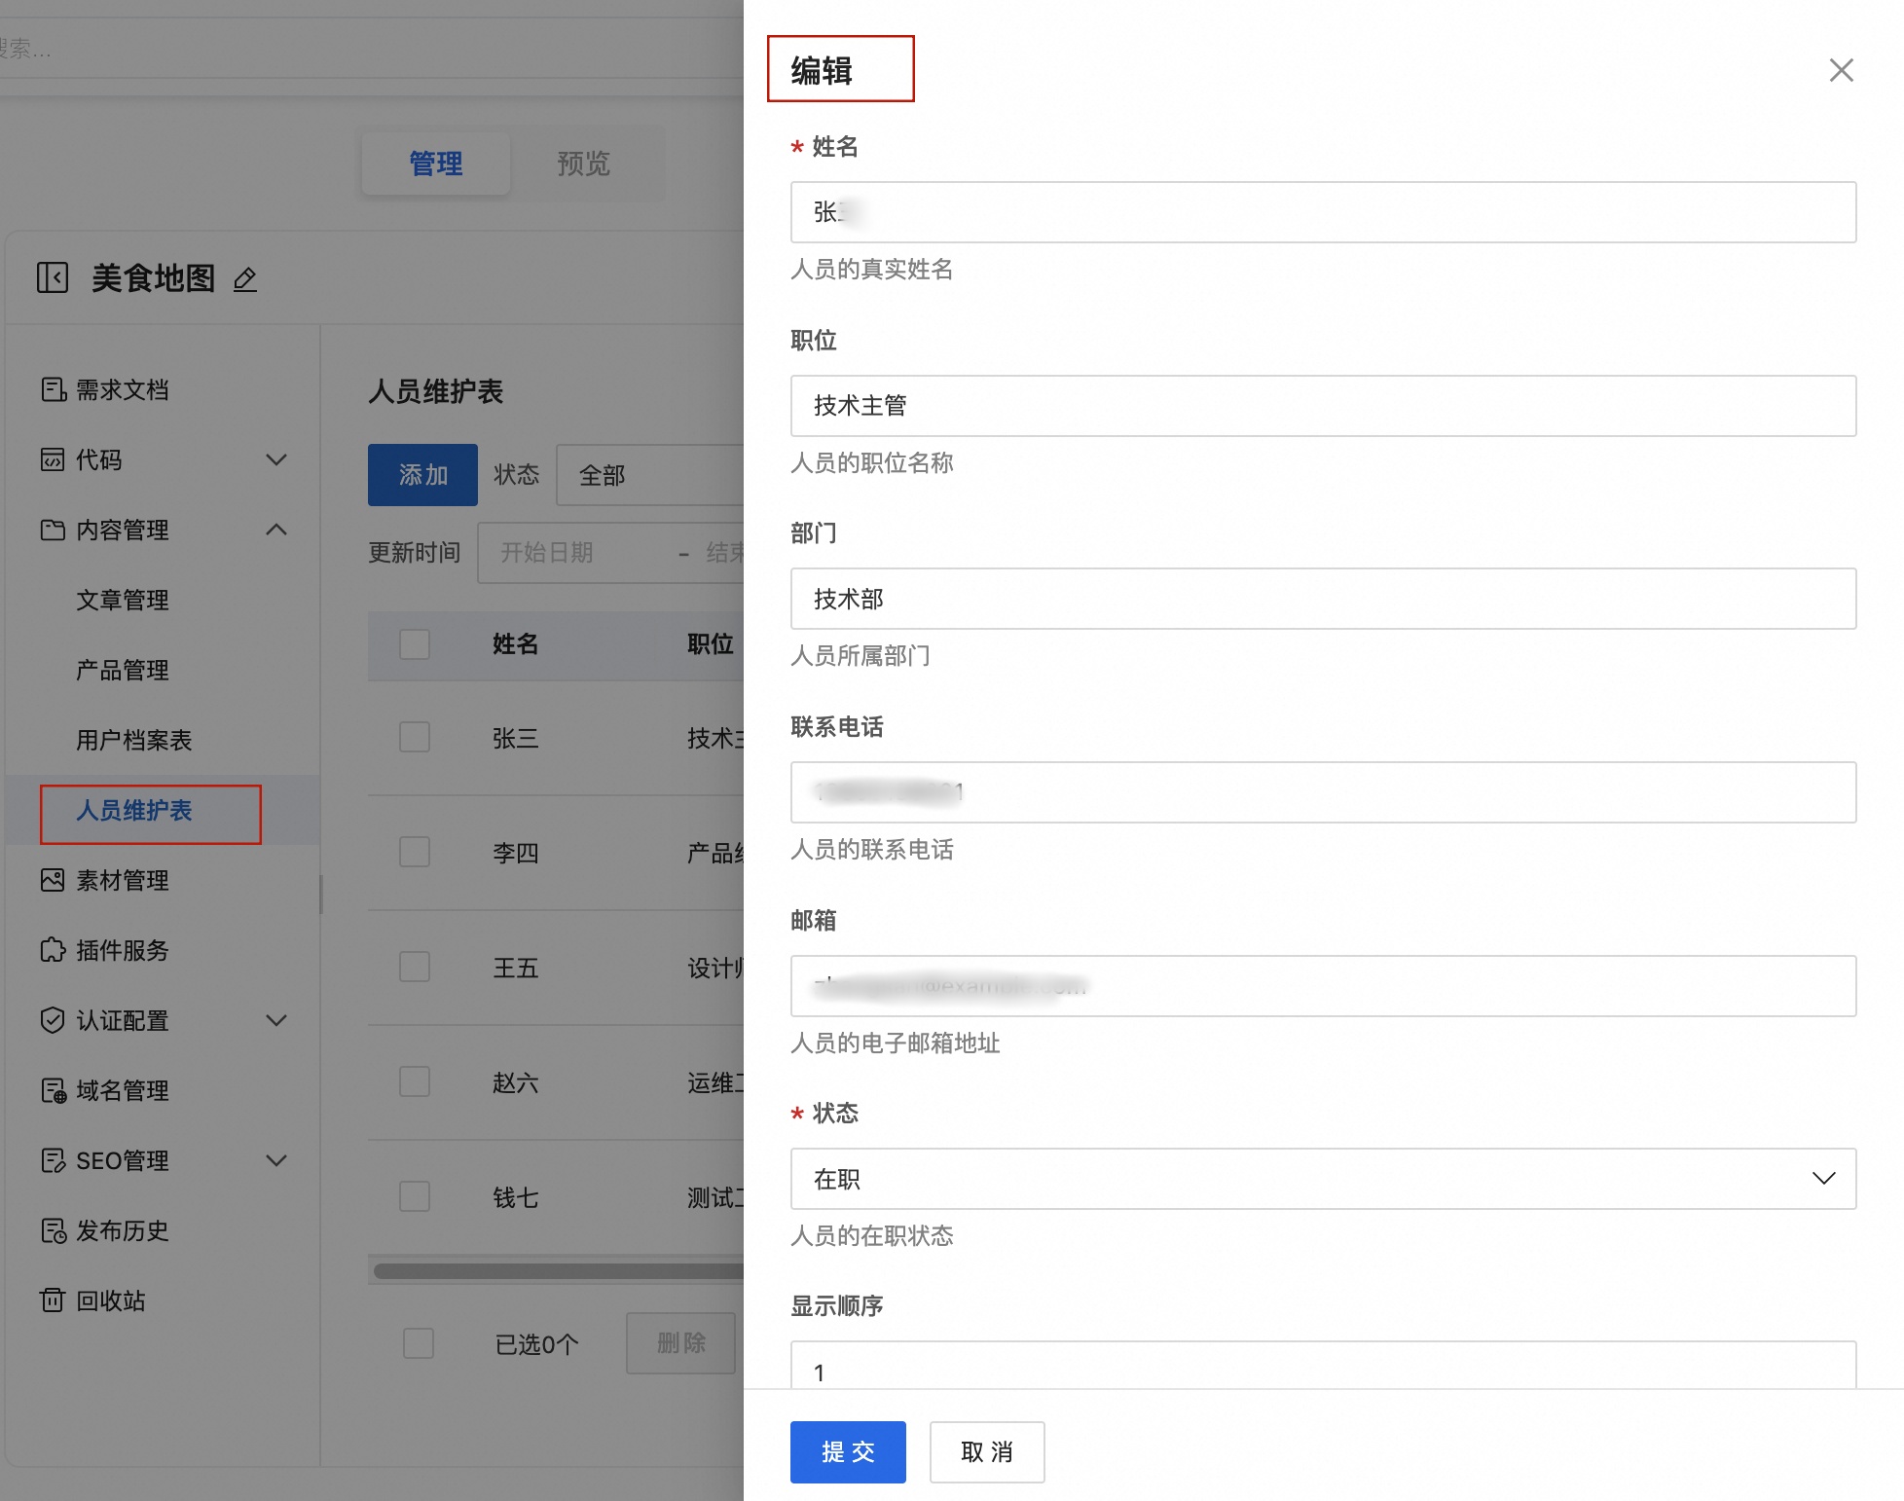The width and height of the screenshot is (1904, 1501).
Task: Submit the edit form via 提交
Action: [847, 1451]
